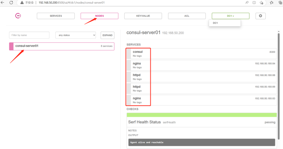Open immersive reader book icon

coord(254,2)
